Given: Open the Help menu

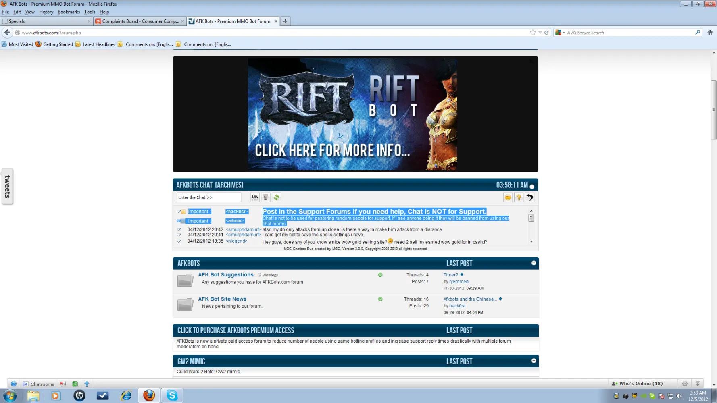Looking at the screenshot, I should [104, 12].
